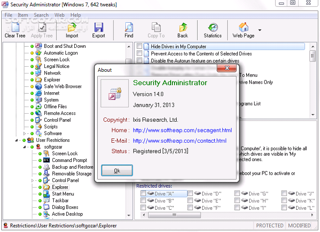Select the Remote Access tree icon

tap(38, 113)
